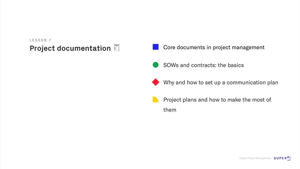Click the red diamond bullet icon
This screenshot has width=300, height=169.
coord(156,82)
